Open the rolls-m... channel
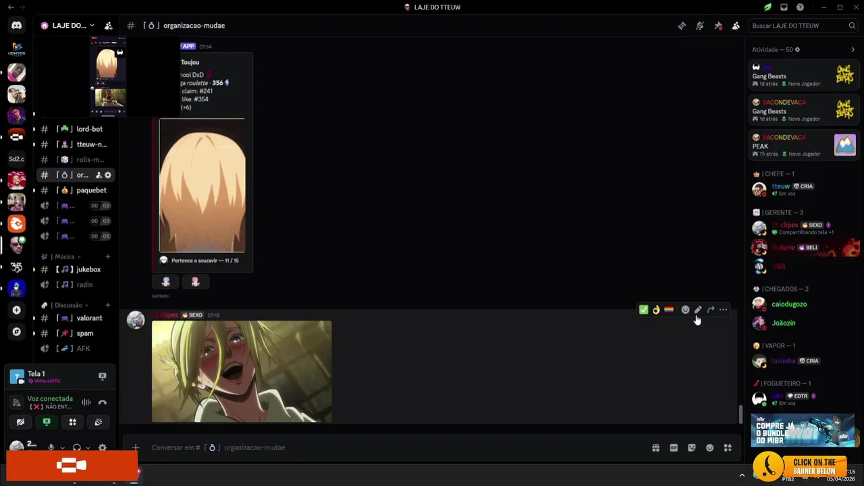864x486 pixels. click(x=74, y=160)
